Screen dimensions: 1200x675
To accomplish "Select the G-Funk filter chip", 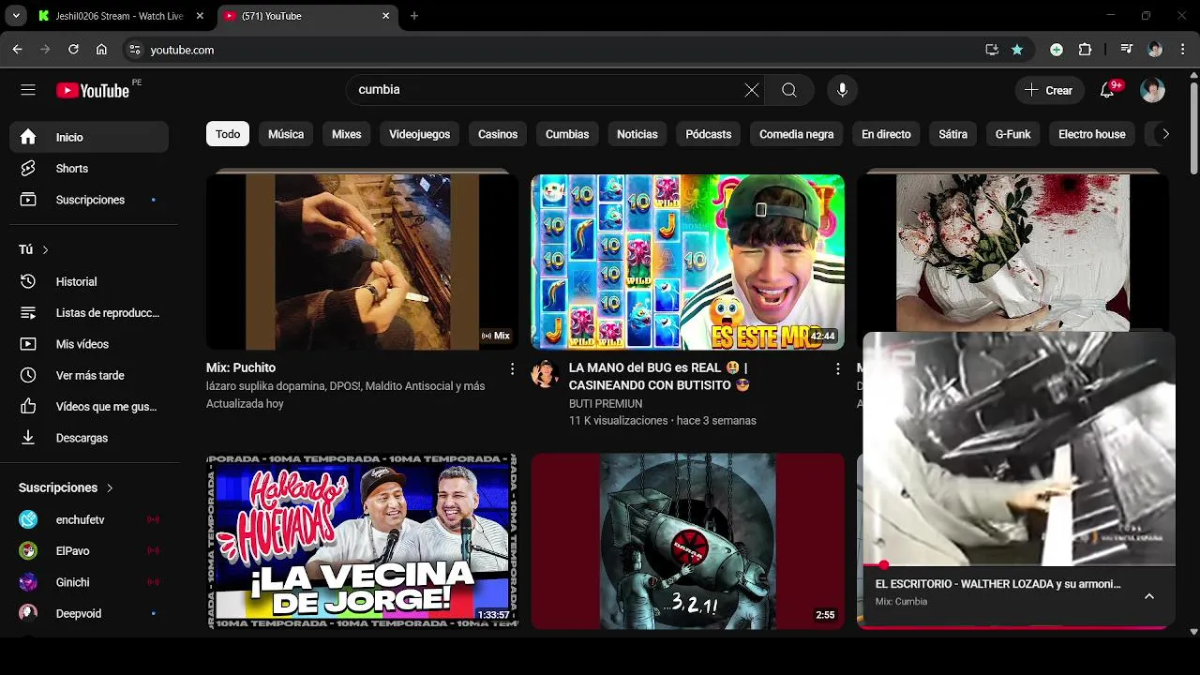I will click(x=1012, y=134).
